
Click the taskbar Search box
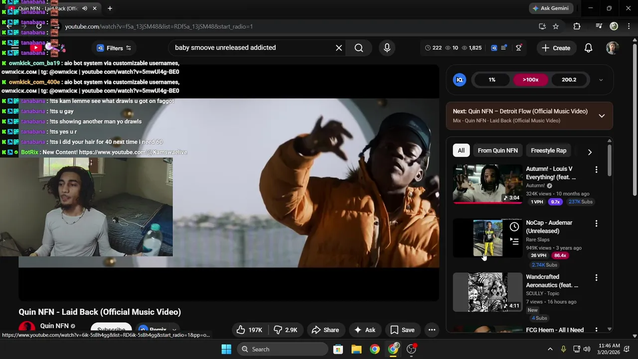tap(283, 349)
